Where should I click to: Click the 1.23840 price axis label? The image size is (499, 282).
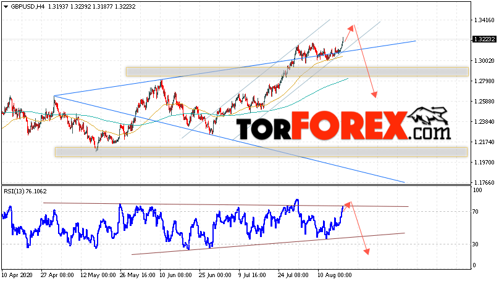tap(484, 122)
